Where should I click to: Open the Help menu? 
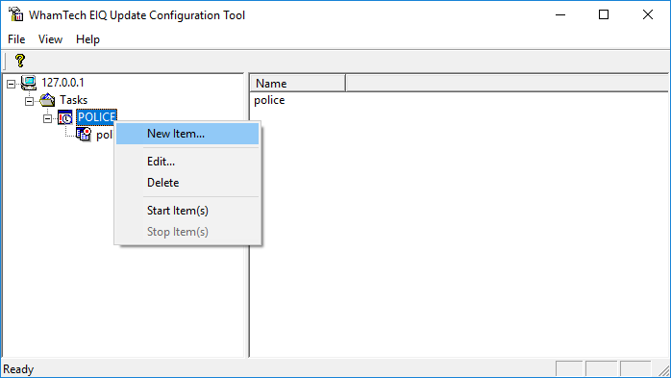[87, 39]
